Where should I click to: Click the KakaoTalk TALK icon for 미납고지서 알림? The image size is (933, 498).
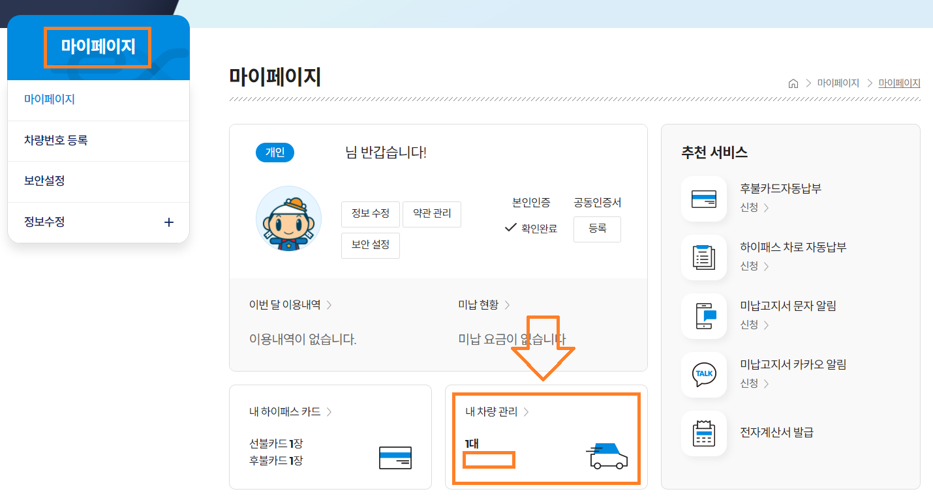pos(703,374)
